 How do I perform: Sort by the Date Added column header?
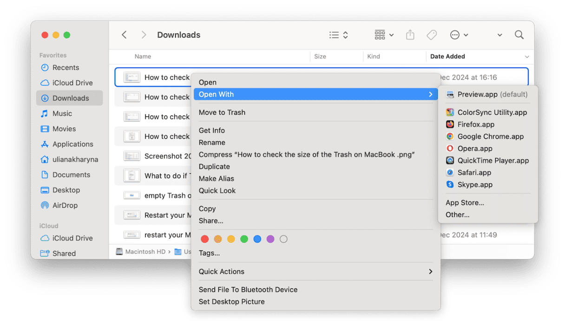(447, 57)
